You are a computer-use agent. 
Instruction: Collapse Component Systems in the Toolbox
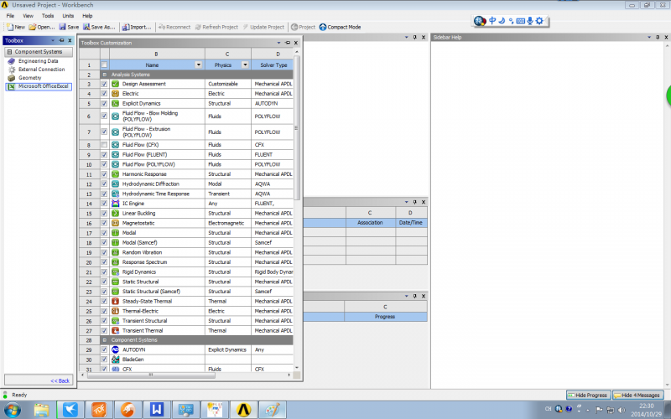pyautogui.click(x=9, y=52)
